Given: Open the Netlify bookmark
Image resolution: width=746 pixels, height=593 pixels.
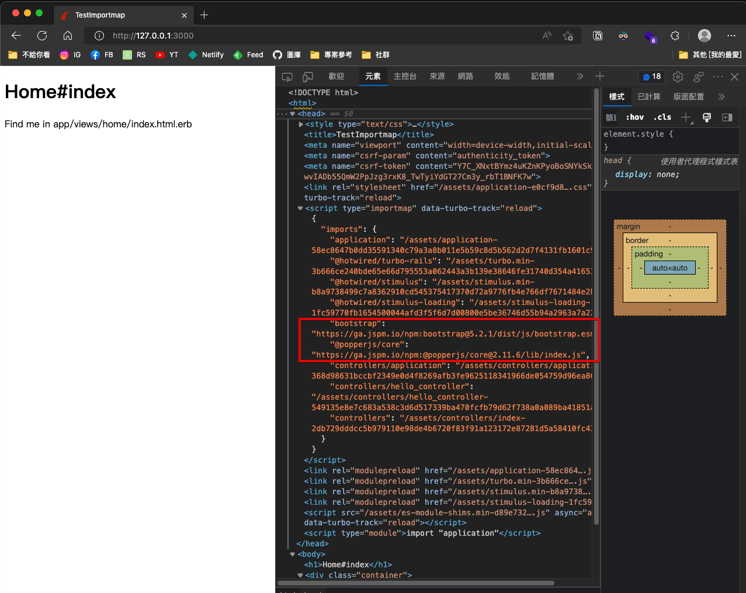Looking at the screenshot, I should (x=206, y=55).
